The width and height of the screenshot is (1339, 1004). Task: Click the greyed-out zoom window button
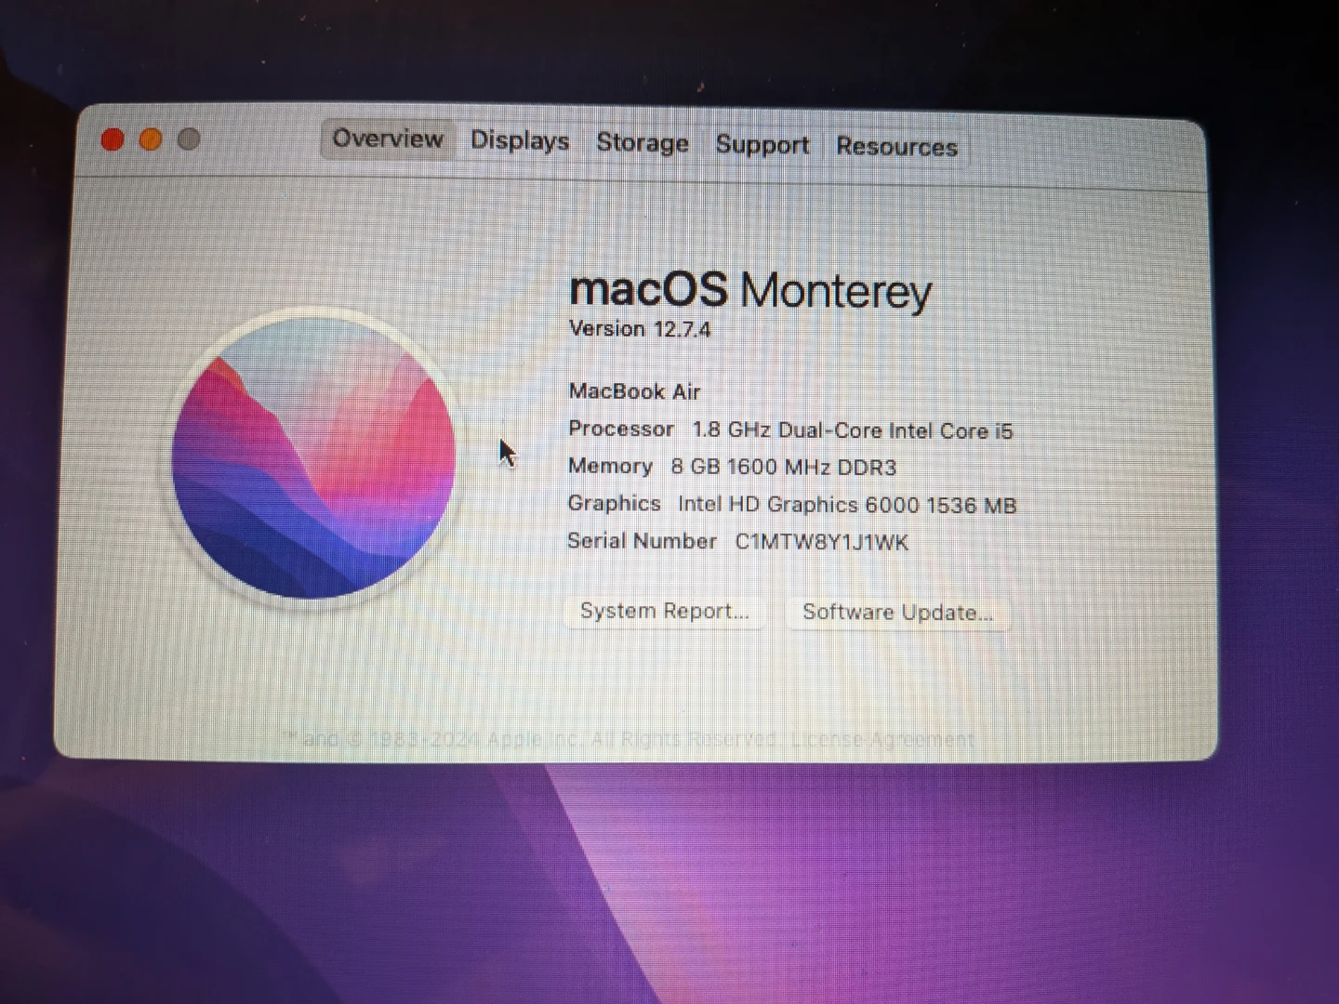[x=189, y=139]
